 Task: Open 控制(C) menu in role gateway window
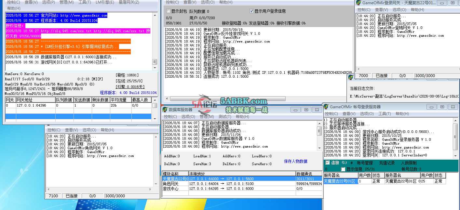pos(54,130)
